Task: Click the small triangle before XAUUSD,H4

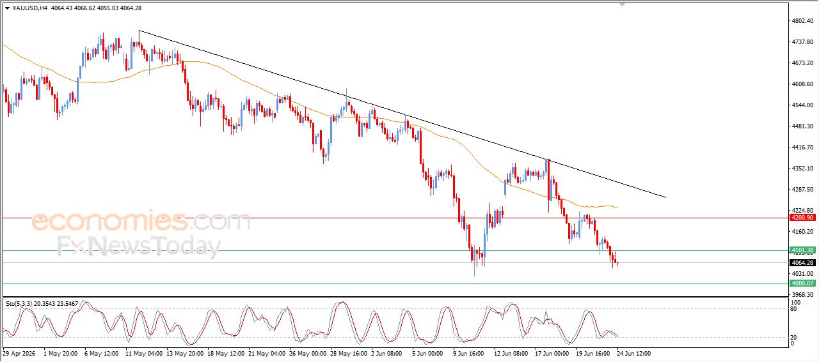Action: [x=7, y=8]
